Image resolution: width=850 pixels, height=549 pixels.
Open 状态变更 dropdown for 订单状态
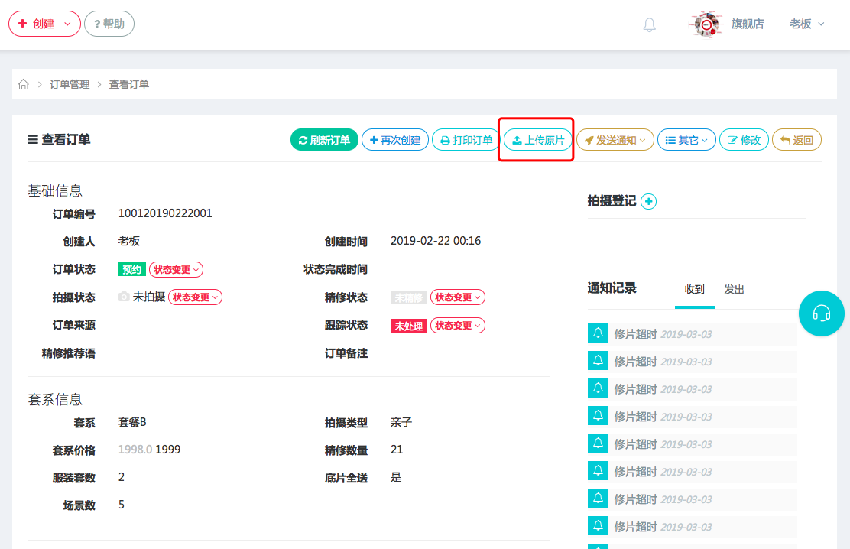(176, 269)
